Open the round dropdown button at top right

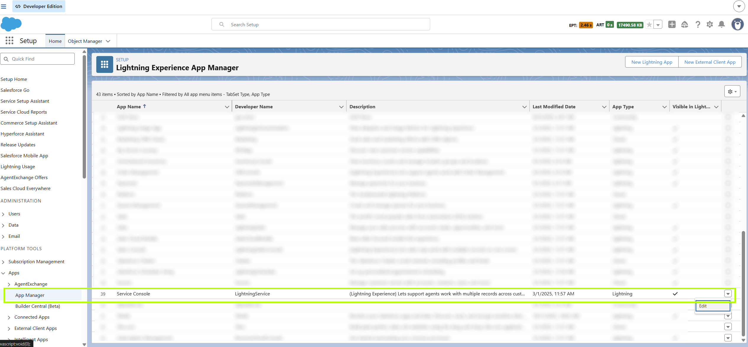739,6
